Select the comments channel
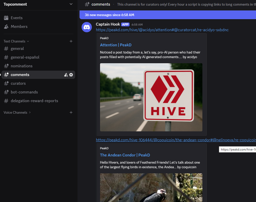 click(38, 75)
